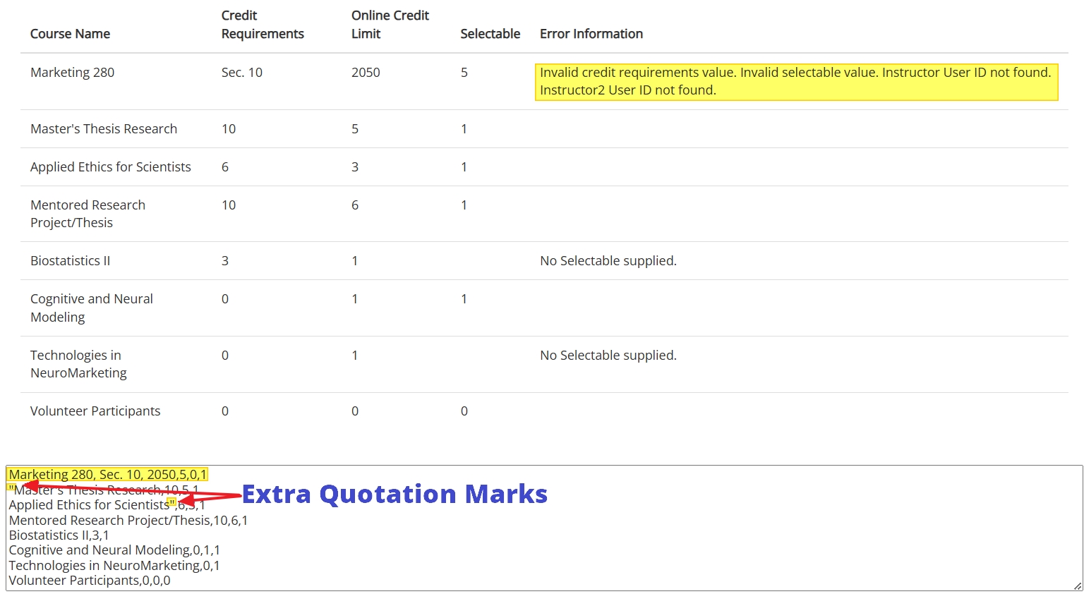Click the highlighted Marketing 280 CSV line
The height and width of the screenshot is (594, 1084).
[107, 475]
